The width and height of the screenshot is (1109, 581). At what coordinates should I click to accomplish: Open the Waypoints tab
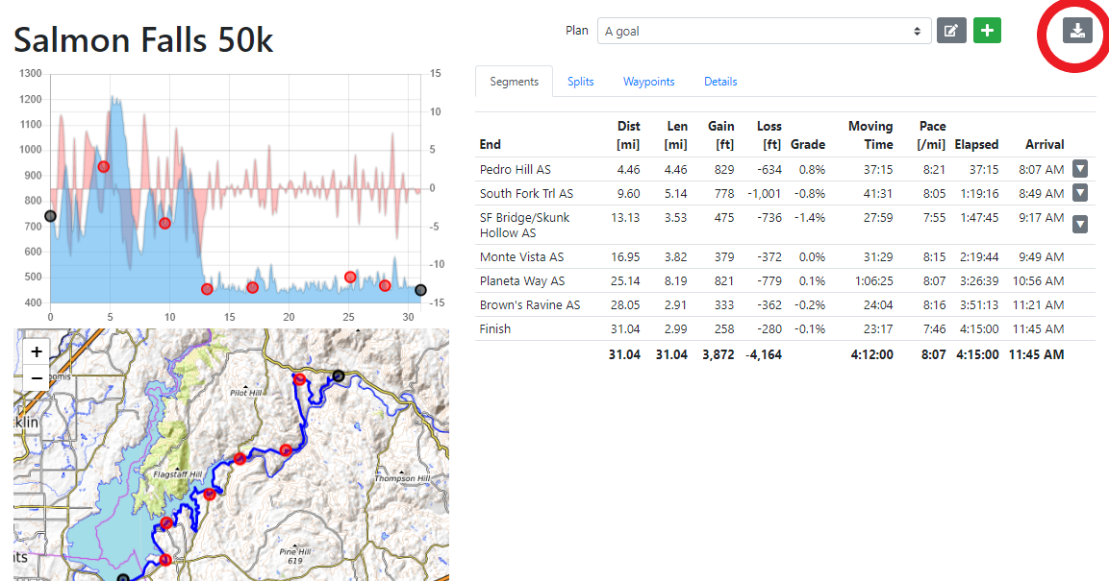(648, 82)
